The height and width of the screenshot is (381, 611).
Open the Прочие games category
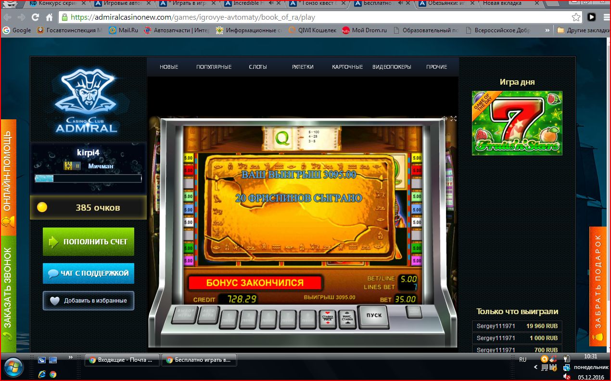pos(436,67)
